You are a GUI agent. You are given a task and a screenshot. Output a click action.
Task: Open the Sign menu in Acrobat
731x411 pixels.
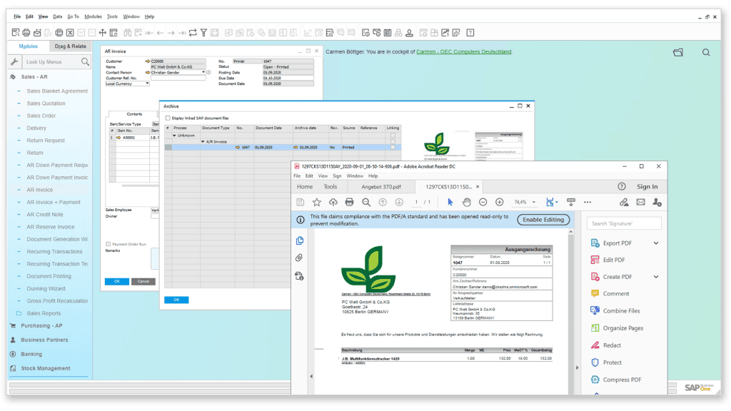coord(337,176)
